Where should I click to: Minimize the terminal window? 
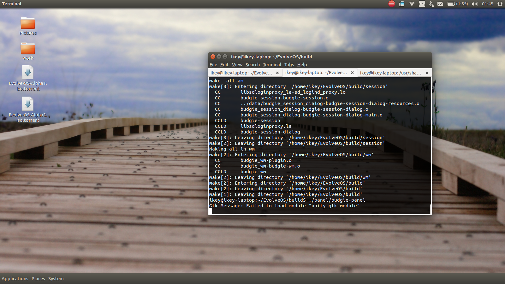219,57
